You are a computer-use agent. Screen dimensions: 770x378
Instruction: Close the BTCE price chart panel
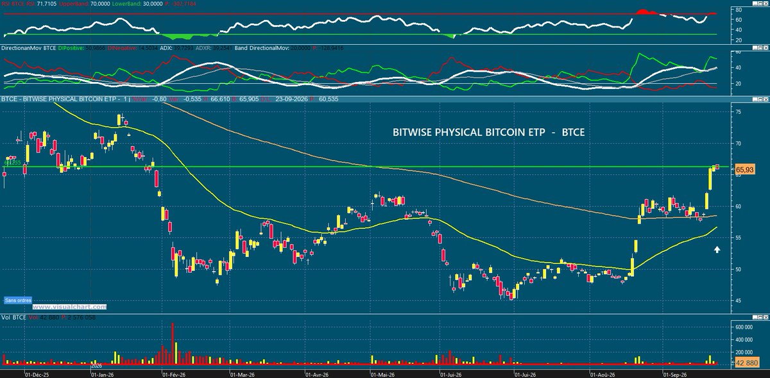point(766,99)
